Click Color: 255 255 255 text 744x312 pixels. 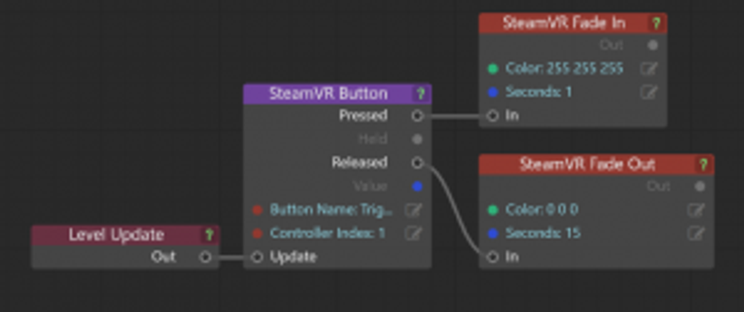pos(564,69)
